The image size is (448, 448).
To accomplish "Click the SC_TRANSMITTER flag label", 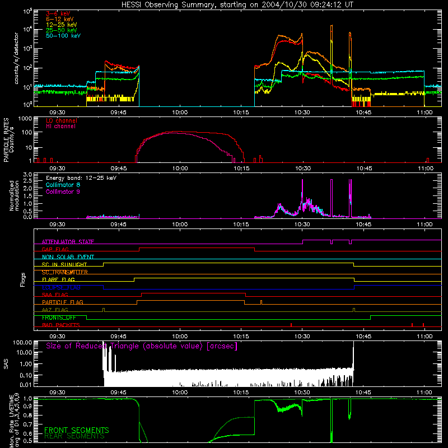I will coord(64,272).
